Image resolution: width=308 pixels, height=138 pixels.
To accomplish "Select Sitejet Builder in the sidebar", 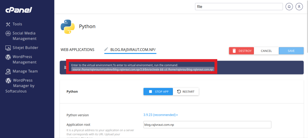I will pos(25,48).
